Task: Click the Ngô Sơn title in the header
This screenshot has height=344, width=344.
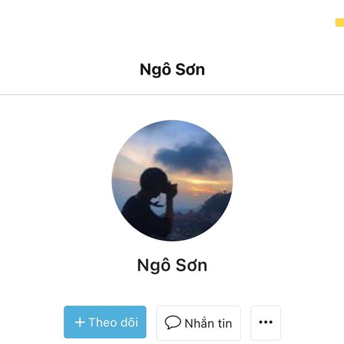Action: 172,70
